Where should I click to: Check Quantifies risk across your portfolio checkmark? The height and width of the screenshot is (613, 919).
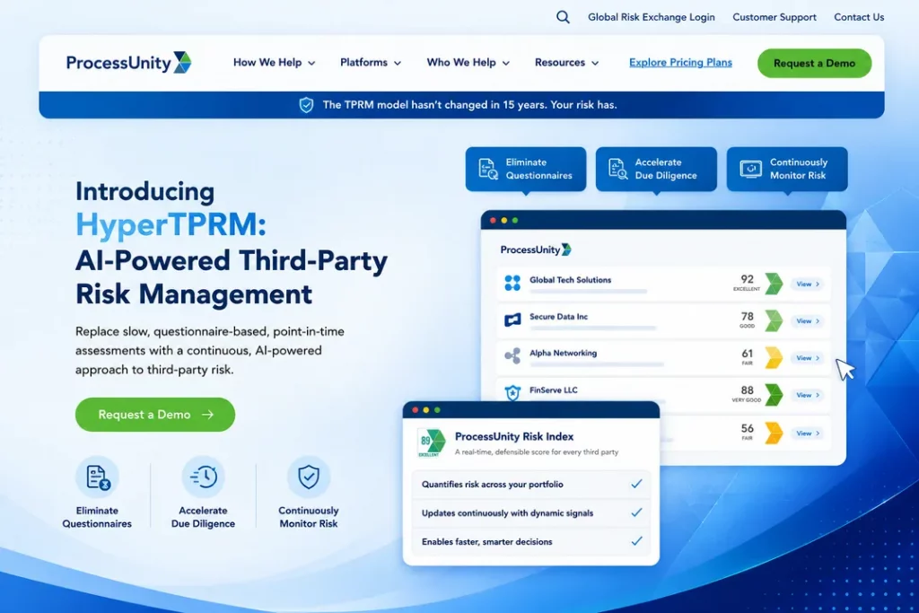point(636,484)
